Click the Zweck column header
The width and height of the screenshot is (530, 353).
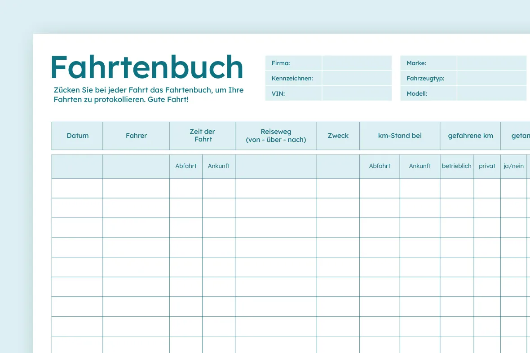pos(338,136)
